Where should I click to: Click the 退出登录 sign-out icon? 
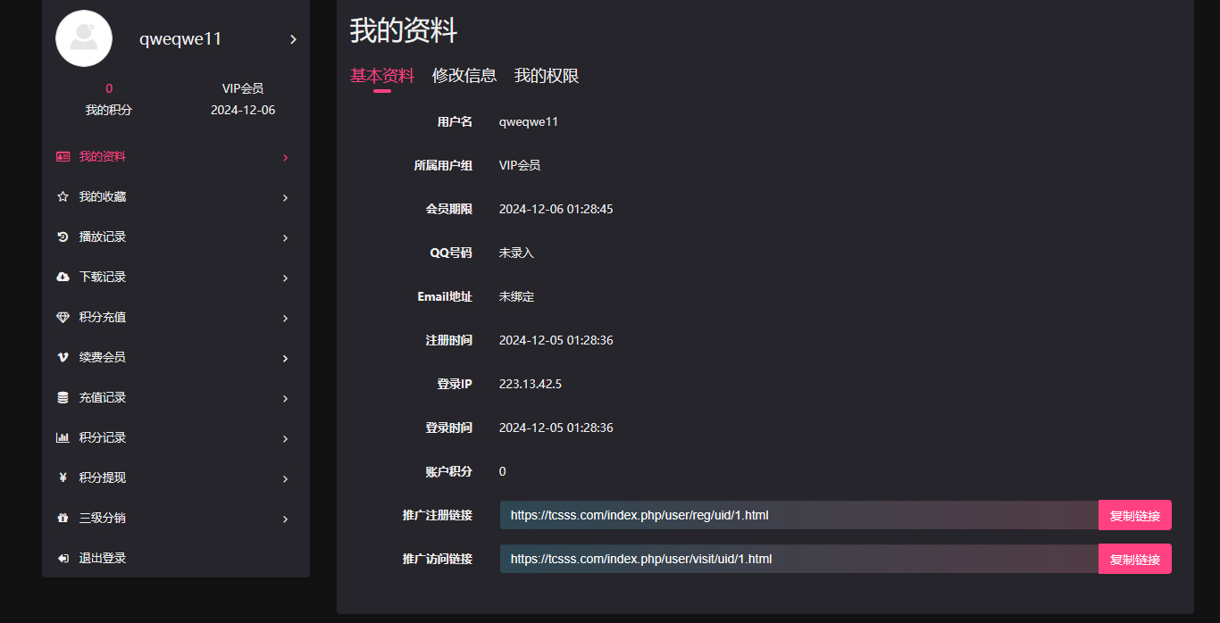tap(63, 559)
